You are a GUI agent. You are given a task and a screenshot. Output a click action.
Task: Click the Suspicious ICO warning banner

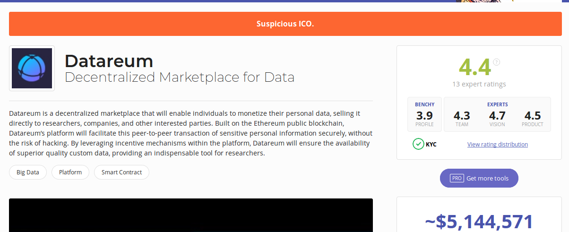pyautogui.click(x=284, y=24)
